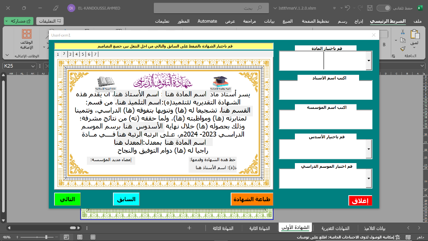Click the green التالي next button
428x241 pixels.
(67, 199)
